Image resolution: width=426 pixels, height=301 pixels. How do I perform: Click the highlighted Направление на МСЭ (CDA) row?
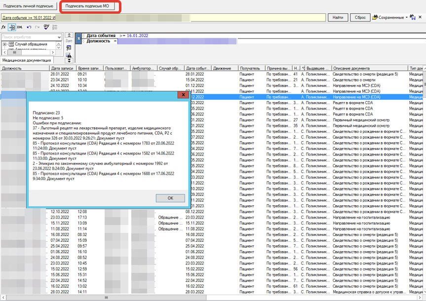pyautogui.click(x=306, y=97)
